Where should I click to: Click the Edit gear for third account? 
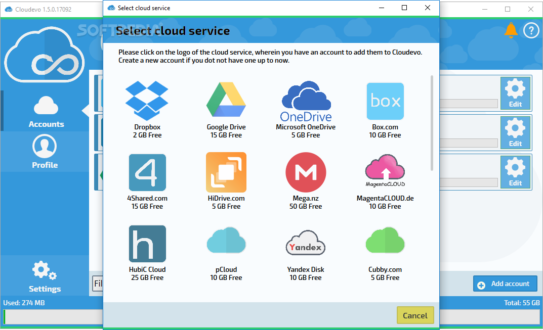(515, 172)
